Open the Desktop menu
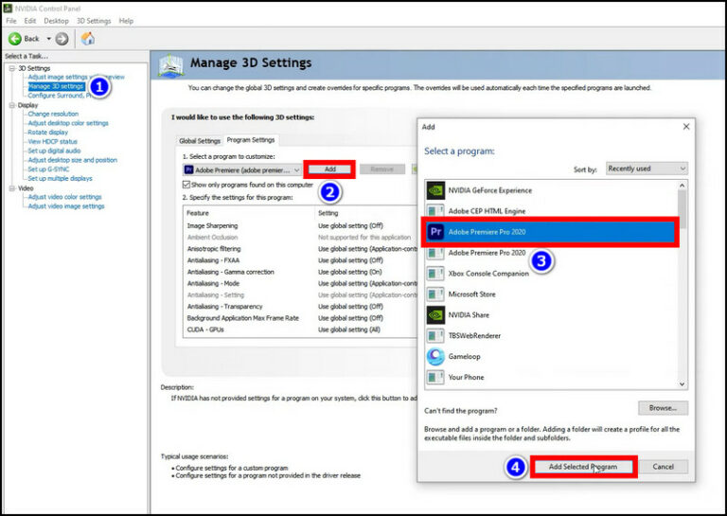This screenshot has height=516, width=727. tap(56, 20)
